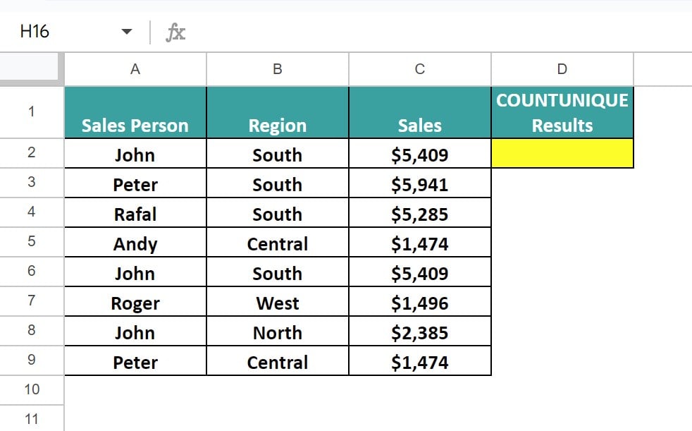This screenshot has height=431, width=692.
Task: Select the $1,496 sales cell
Action: (x=420, y=301)
